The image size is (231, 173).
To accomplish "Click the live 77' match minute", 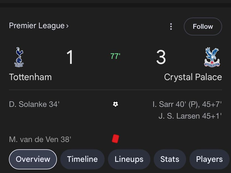I will coord(115,56).
